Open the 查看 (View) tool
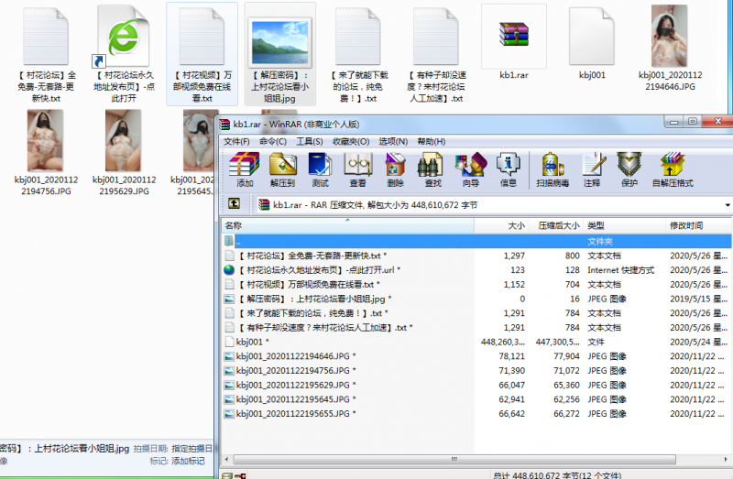This screenshot has height=479, width=733. [x=356, y=170]
